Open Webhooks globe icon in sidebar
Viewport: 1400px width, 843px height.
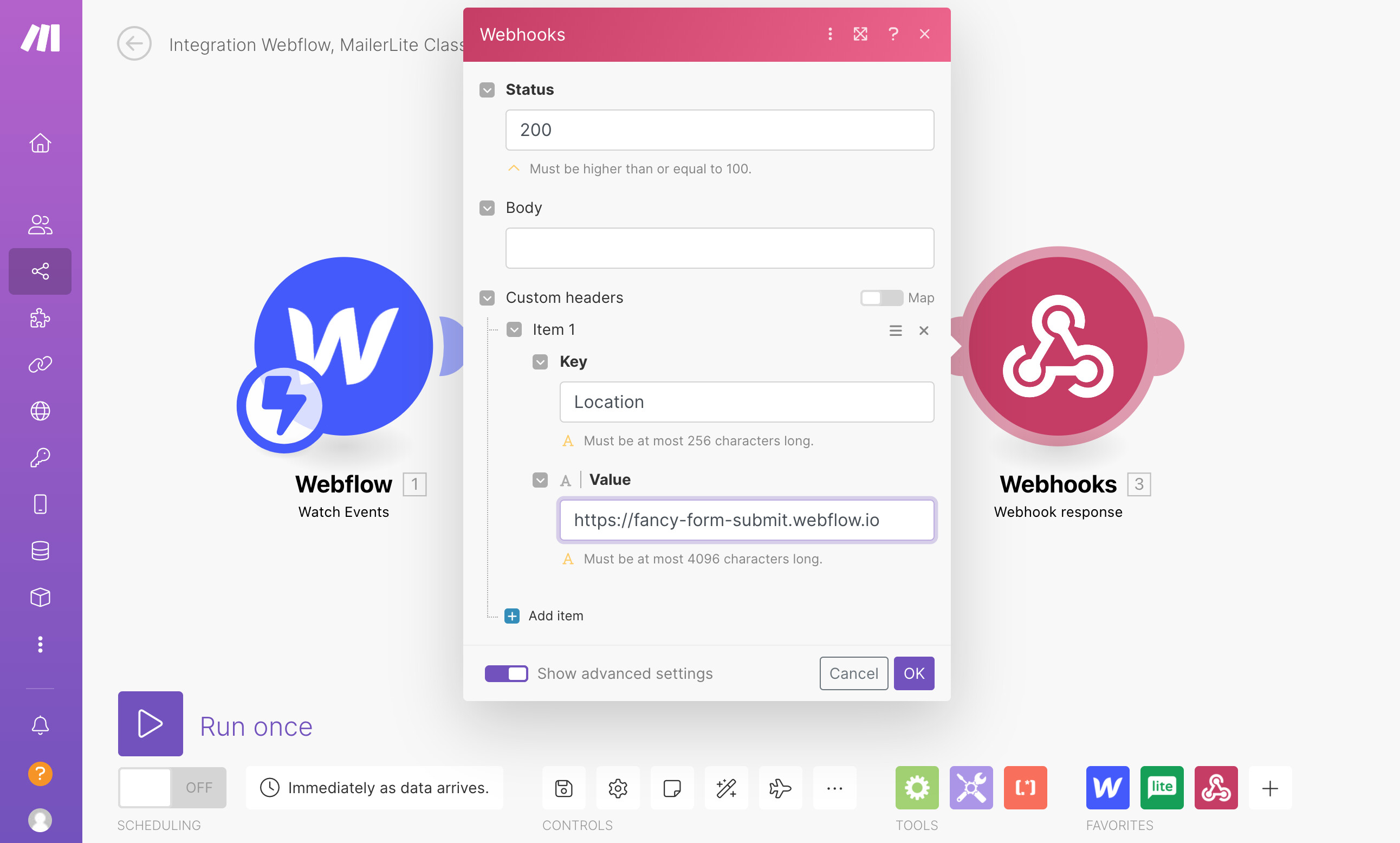(40, 411)
